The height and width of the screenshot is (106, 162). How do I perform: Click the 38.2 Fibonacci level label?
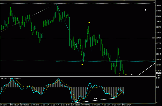[154, 60]
